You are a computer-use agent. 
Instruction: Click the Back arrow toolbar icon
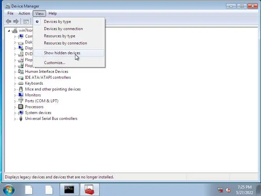8,21
